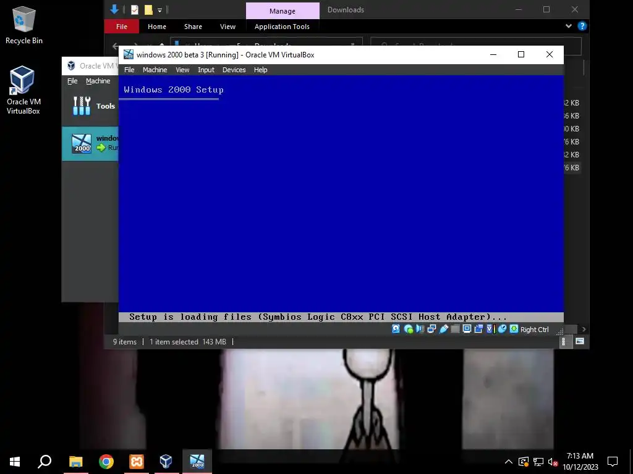Click '1 item selected 143 MB' status text
The height and width of the screenshot is (474, 633).
click(188, 342)
